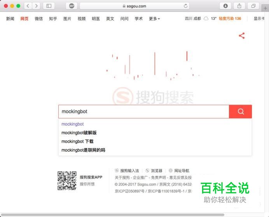
Task: Click the Sogou search APP QR code
Action: coord(67,181)
